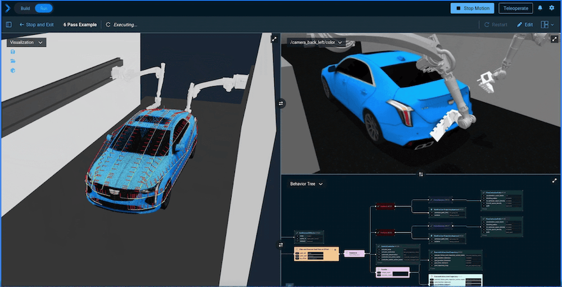Click the Stop Motion button
Viewport: 562px width, 287px height.
click(472, 8)
